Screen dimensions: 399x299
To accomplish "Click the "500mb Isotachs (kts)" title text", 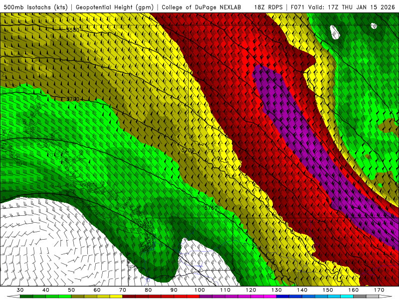I will tap(36, 7).
